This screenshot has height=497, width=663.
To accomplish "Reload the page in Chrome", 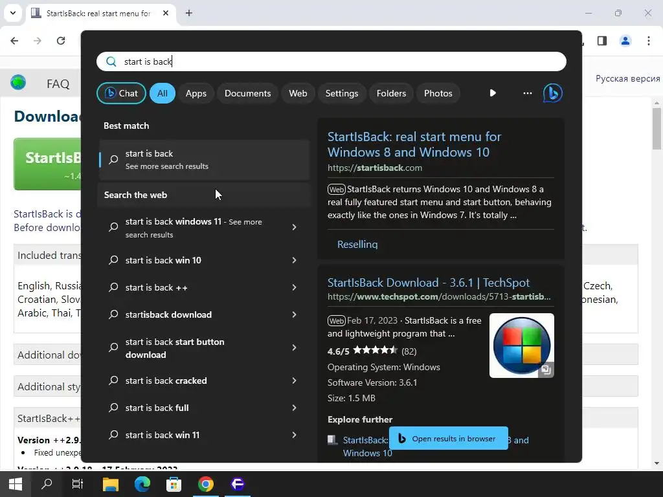I will click(x=61, y=41).
